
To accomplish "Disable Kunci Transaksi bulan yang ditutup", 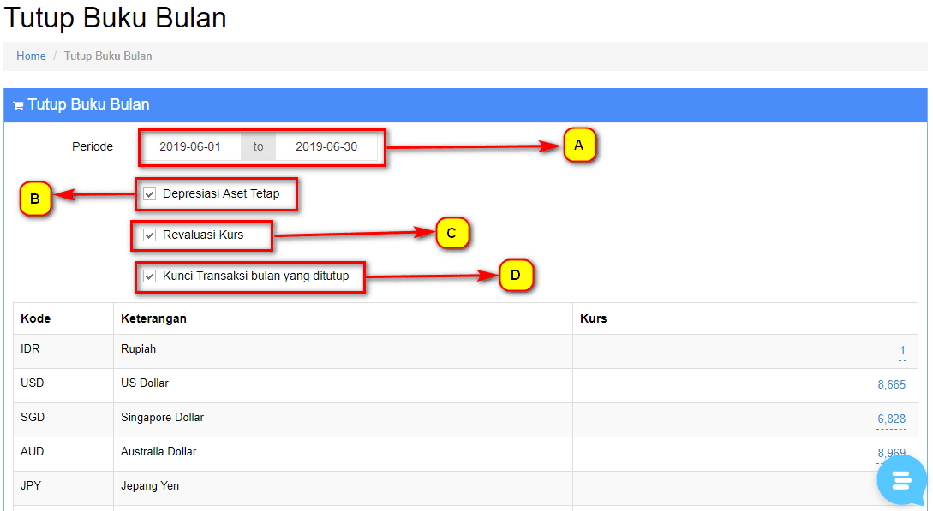I will [150, 276].
